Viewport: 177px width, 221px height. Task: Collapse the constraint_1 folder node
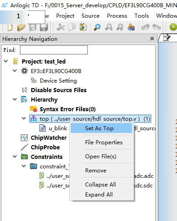(24, 166)
